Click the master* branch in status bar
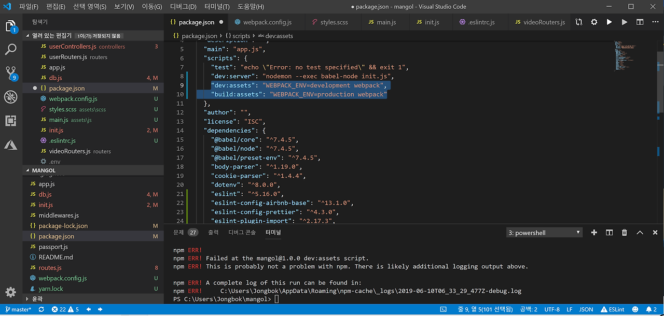 pos(18,310)
